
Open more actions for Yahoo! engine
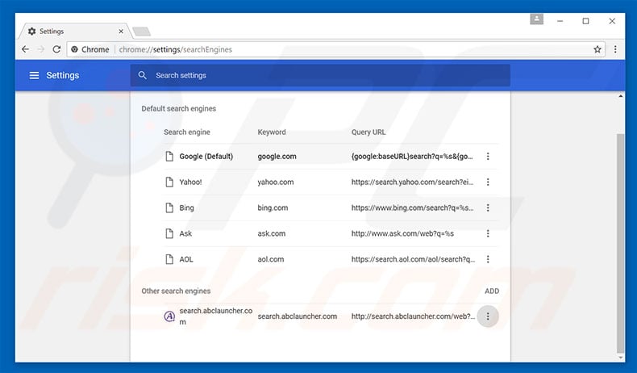(x=488, y=182)
